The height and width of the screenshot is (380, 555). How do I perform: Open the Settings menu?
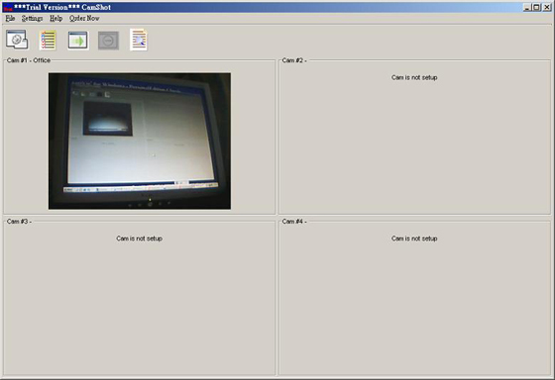tap(32, 19)
